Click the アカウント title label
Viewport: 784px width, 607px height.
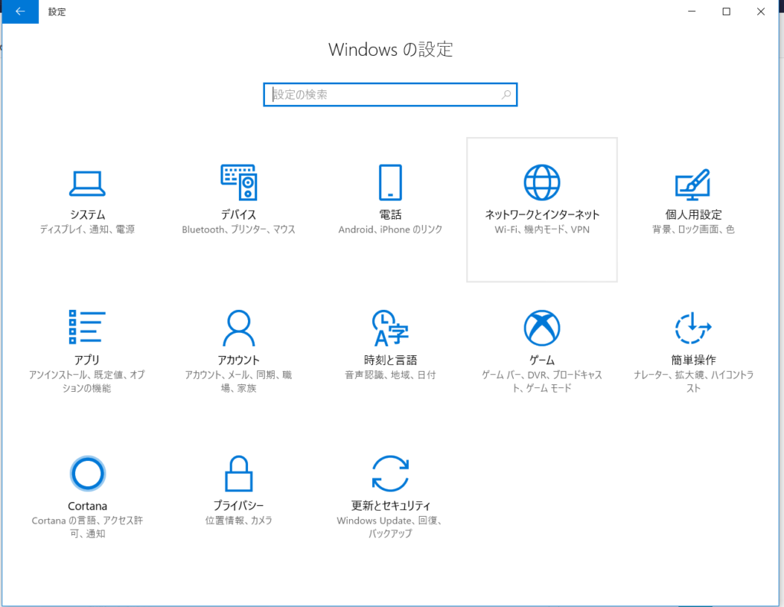(x=239, y=360)
